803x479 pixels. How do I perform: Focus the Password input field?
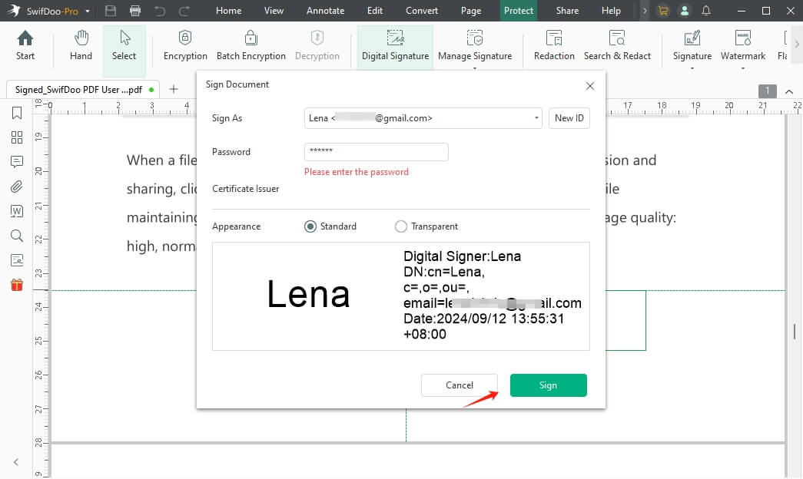coord(376,152)
